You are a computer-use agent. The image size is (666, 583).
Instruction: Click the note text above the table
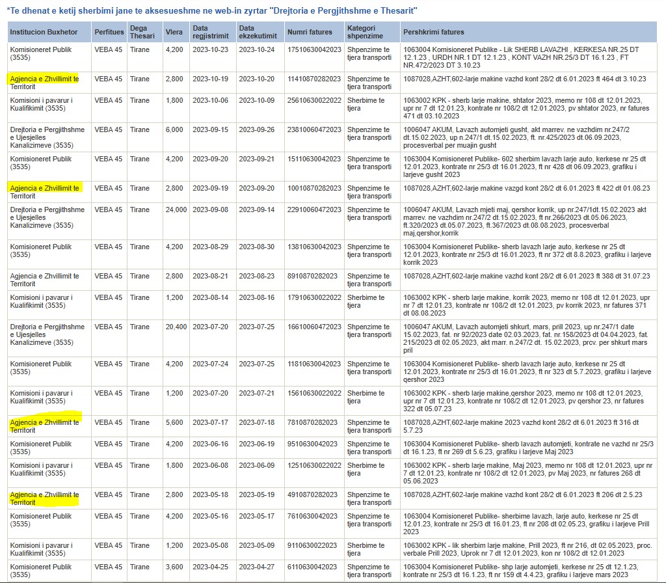pos(212,11)
